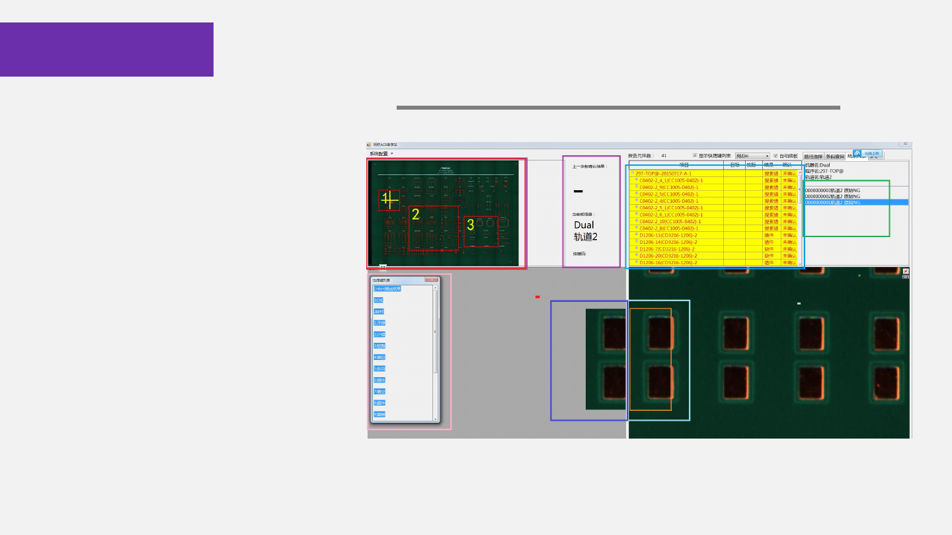Toggle the 自动换板 checkbox

click(x=775, y=156)
